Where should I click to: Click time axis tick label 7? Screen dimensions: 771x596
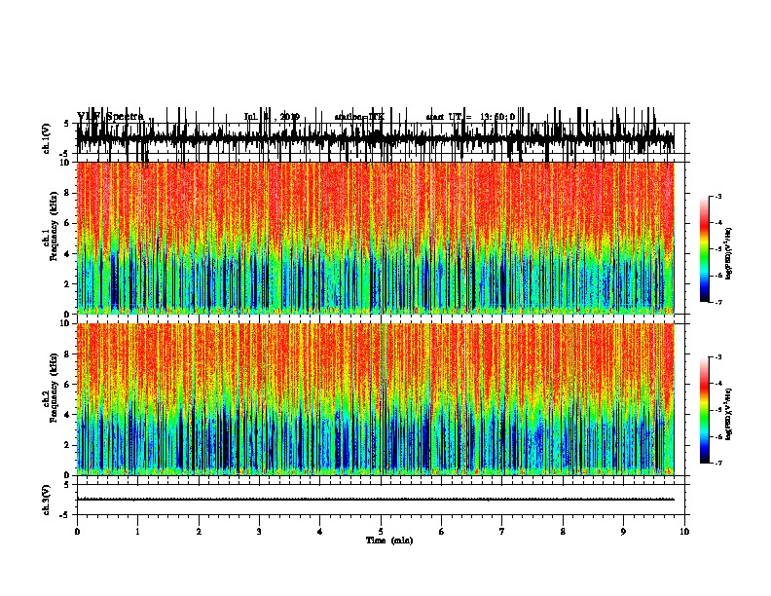502,532
